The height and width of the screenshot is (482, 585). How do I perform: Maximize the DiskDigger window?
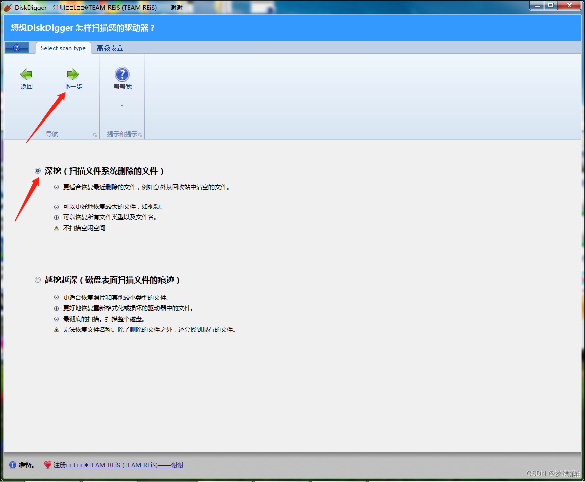[x=551, y=5]
